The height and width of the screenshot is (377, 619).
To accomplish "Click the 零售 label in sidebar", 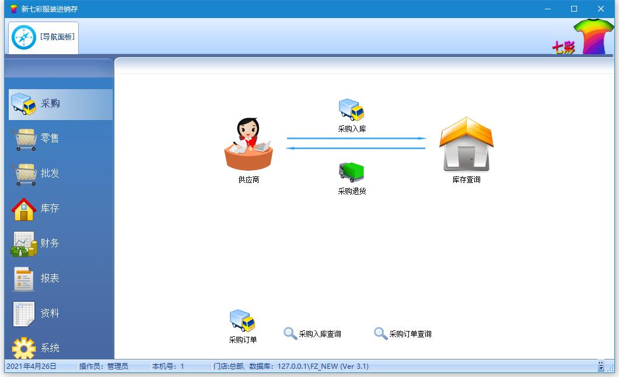I will click(50, 139).
